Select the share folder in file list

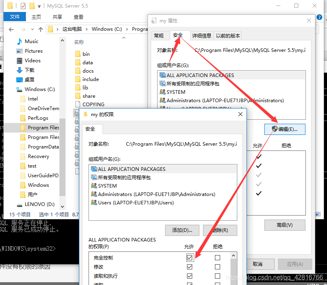pos(85,96)
